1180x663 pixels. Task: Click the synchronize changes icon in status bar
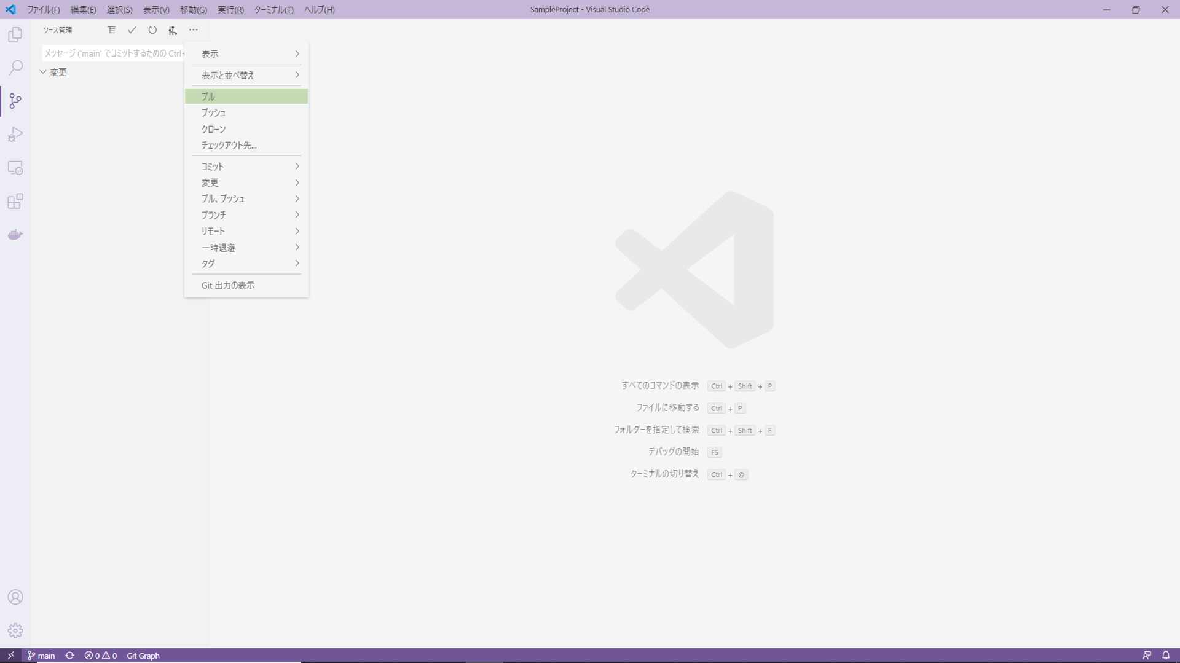69,656
